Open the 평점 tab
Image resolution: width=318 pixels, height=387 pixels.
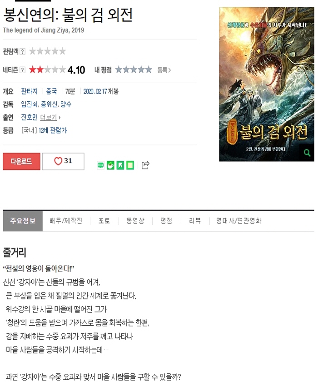point(166,221)
